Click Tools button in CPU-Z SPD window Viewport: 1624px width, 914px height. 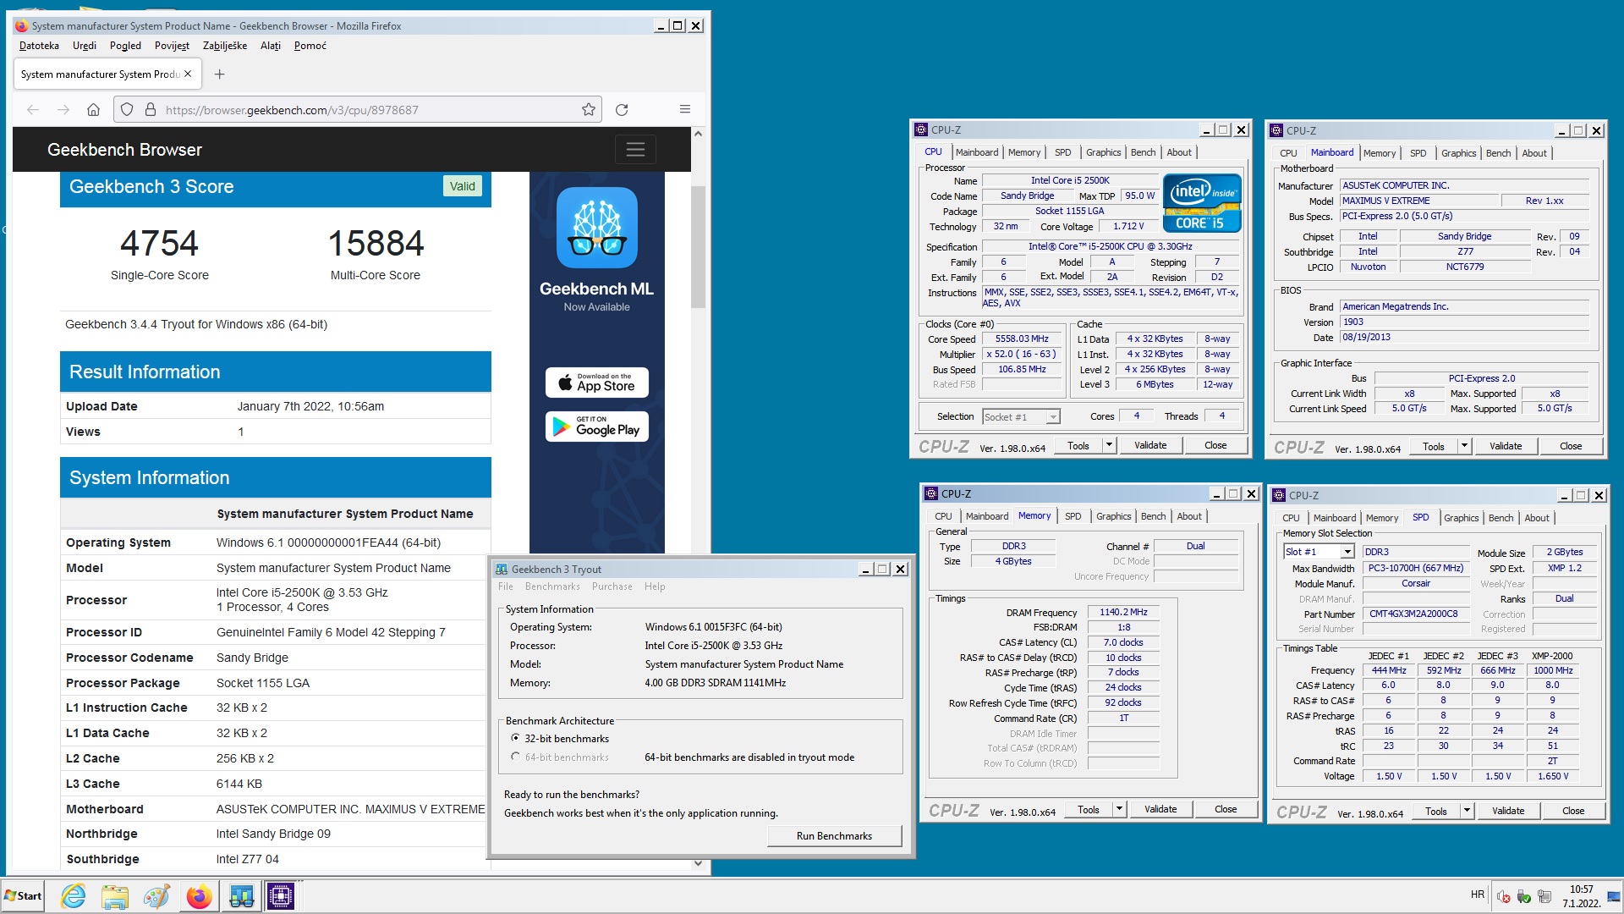1436,811
